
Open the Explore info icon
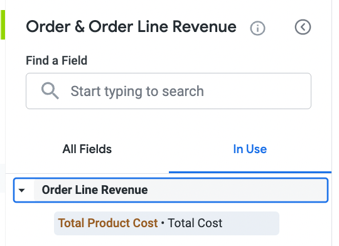coord(257,28)
